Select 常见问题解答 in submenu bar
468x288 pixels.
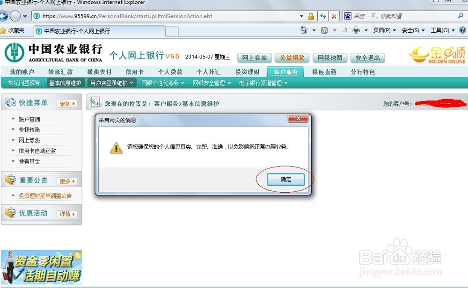point(24,83)
